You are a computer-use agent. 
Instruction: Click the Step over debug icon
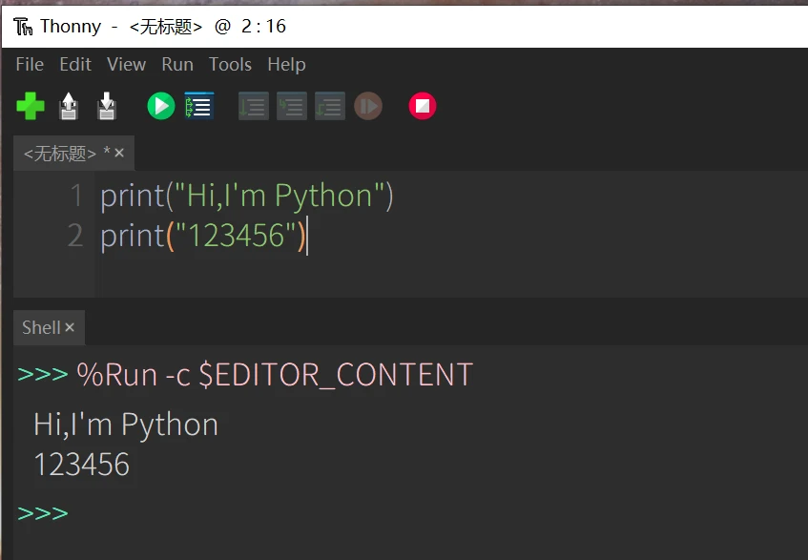point(253,106)
